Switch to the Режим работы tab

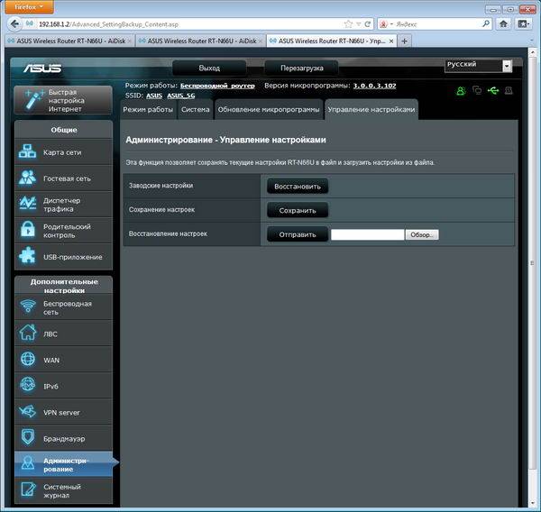(148, 109)
